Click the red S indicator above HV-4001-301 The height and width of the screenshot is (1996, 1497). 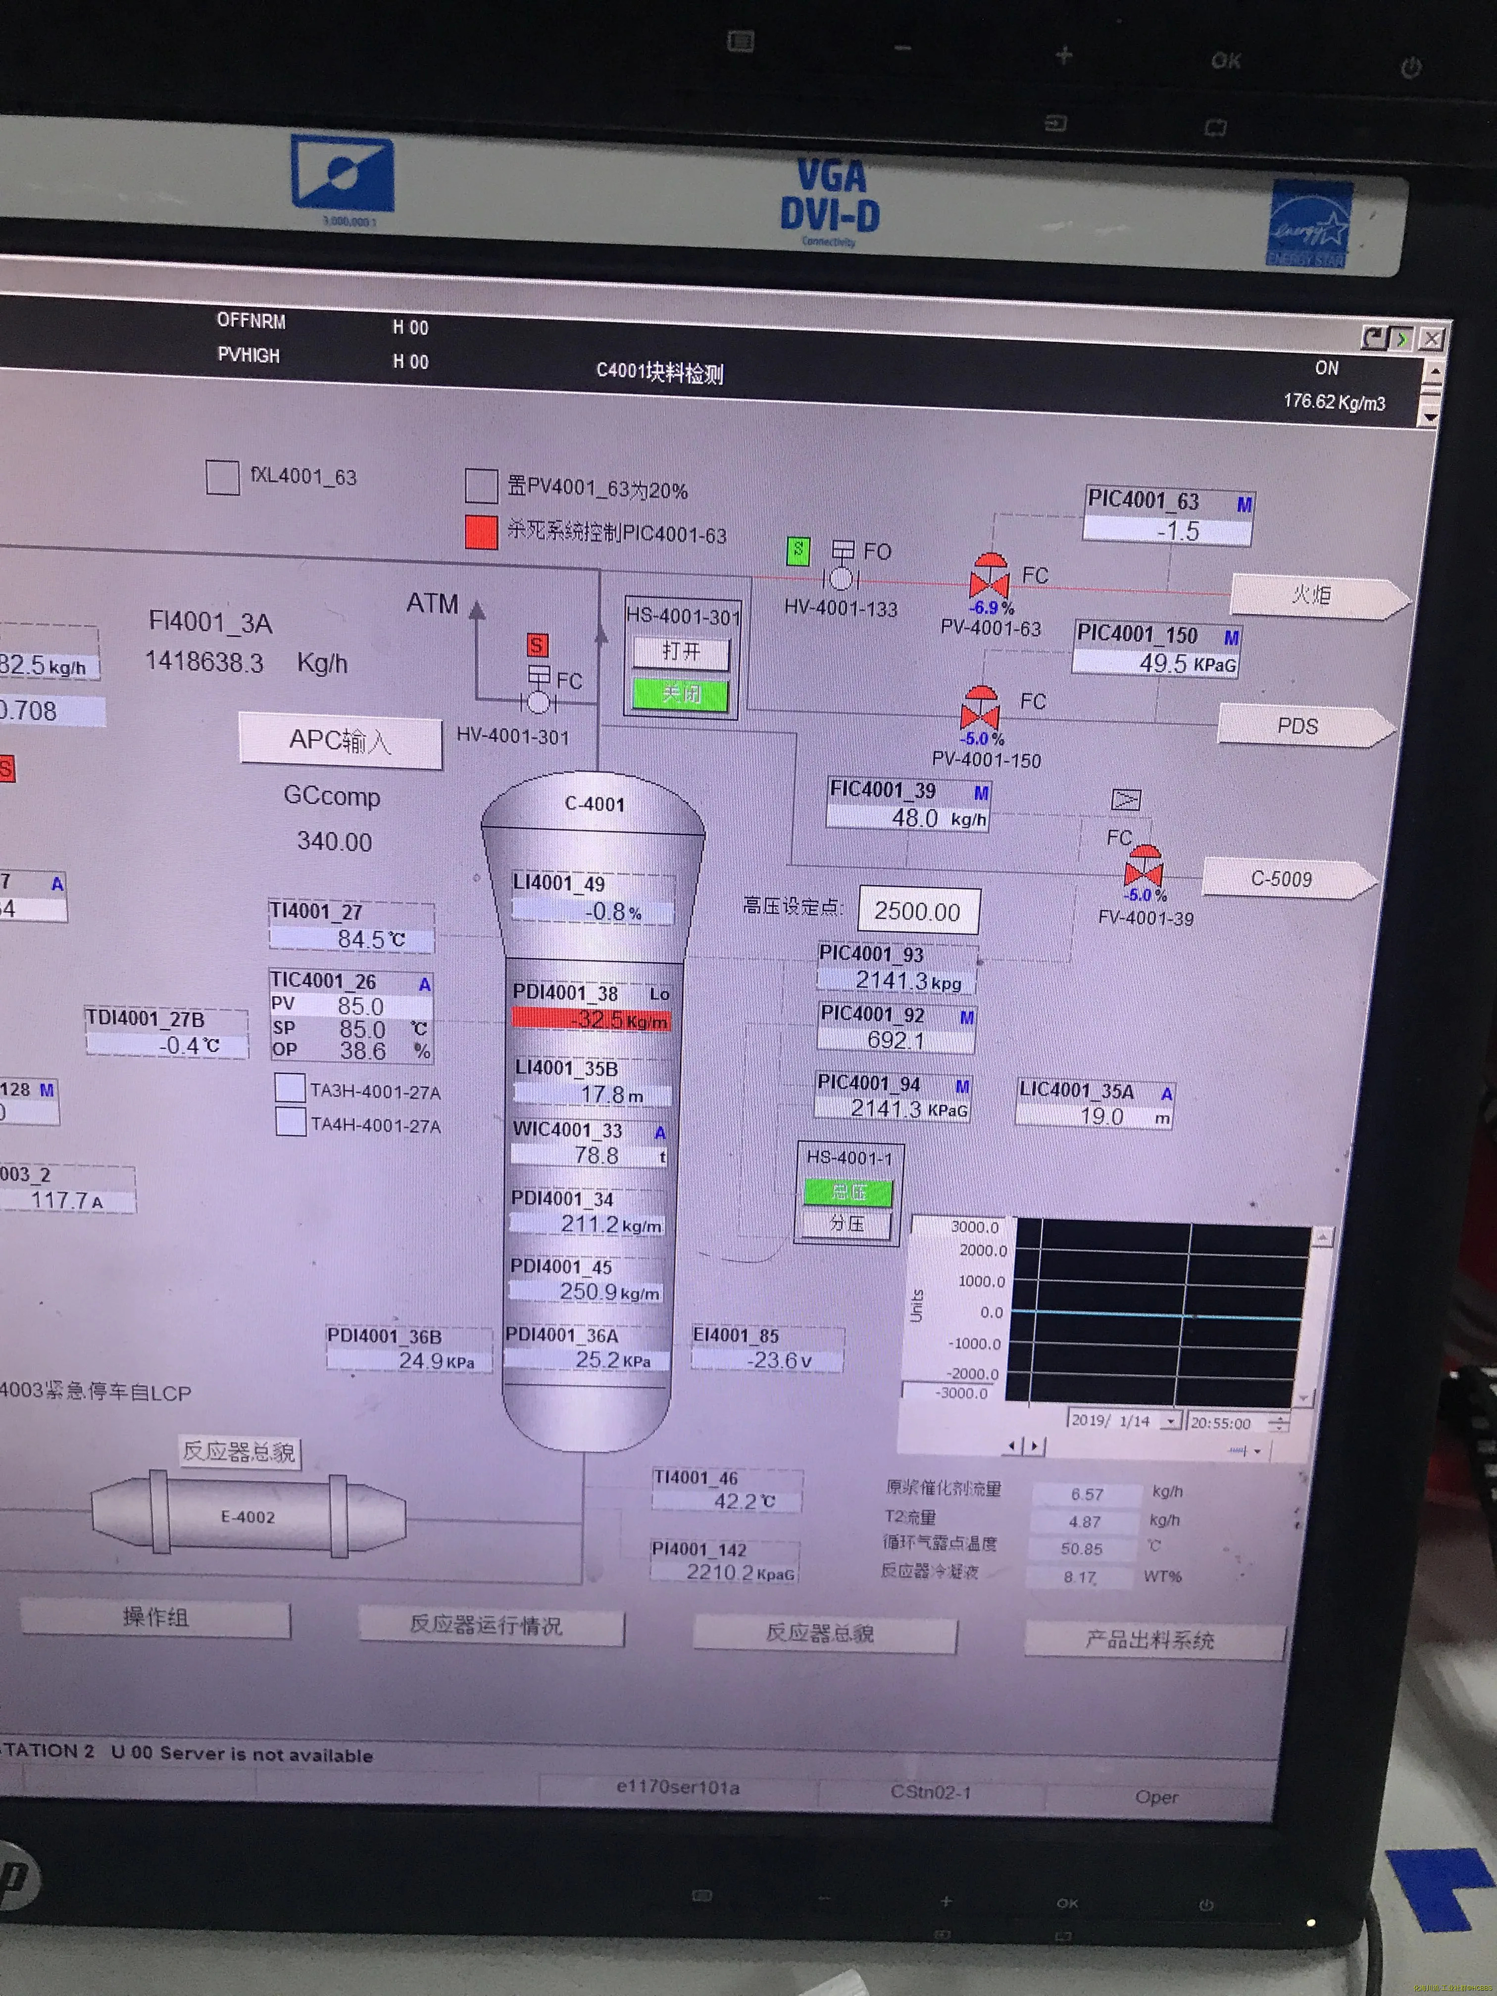click(x=538, y=645)
